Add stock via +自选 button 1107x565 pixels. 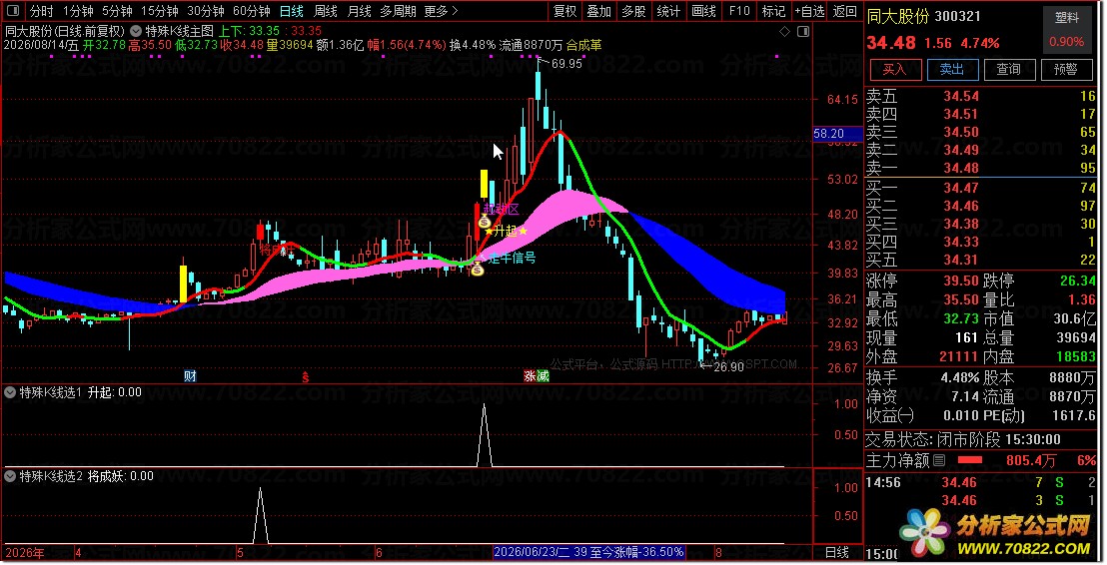point(809,11)
